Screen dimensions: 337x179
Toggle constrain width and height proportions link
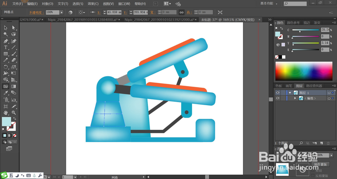point(182,12)
